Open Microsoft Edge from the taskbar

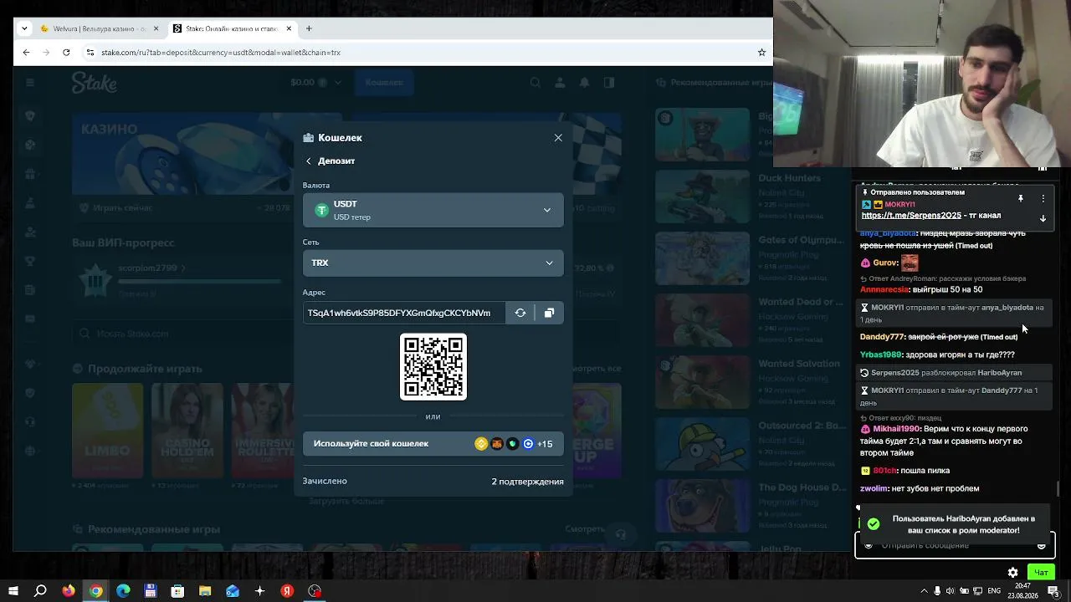pos(123,591)
